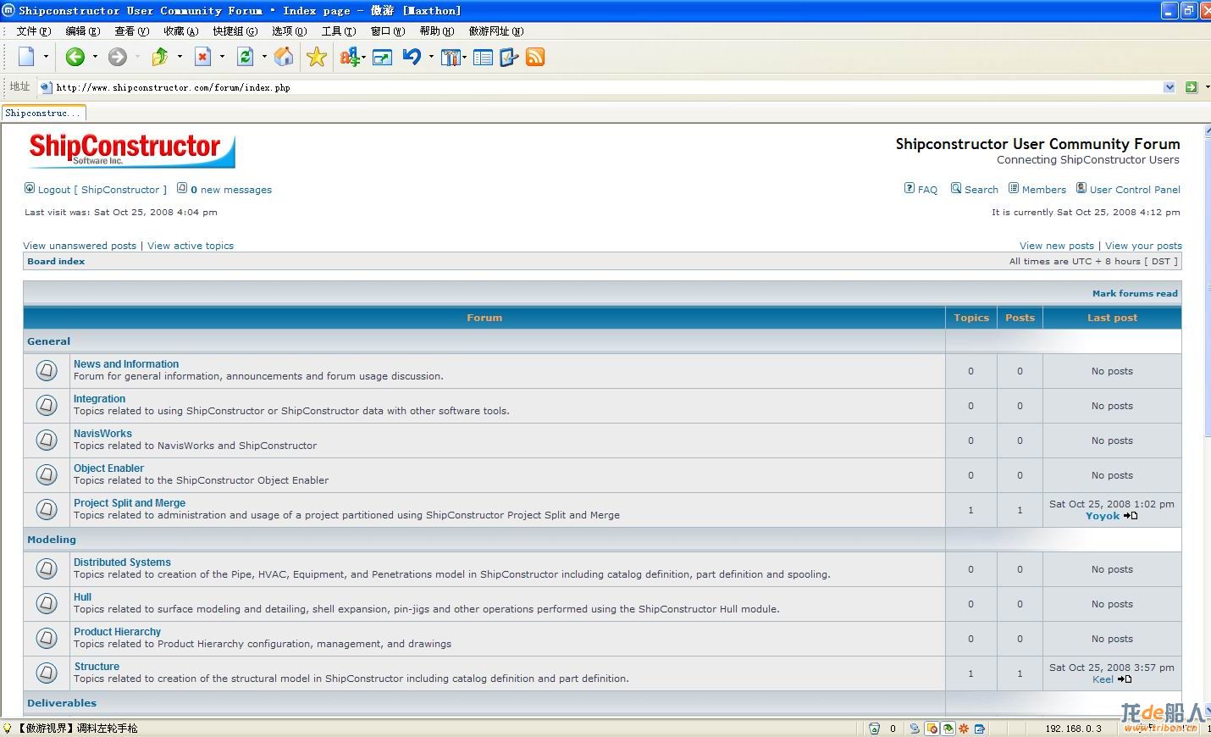Click the forum icon for News and Information
This screenshot has height=737, width=1211.
47,370
